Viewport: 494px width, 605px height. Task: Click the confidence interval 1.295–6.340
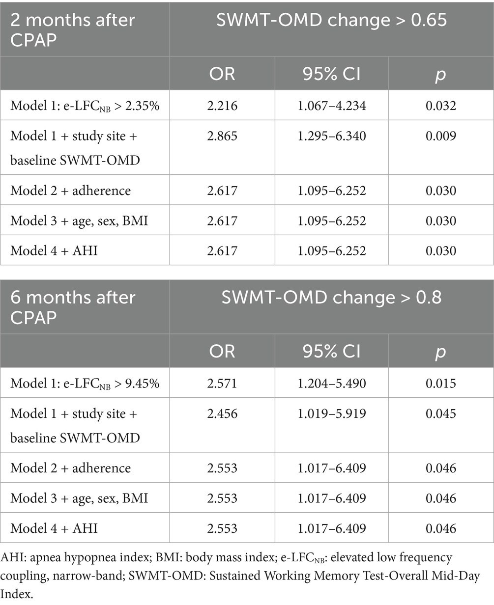[x=331, y=136]
